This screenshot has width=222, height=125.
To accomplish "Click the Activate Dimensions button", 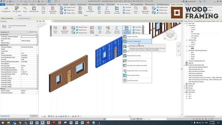I will tap(24, 18).
